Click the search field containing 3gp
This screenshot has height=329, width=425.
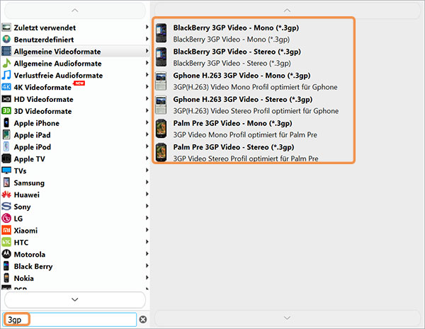coord(69,320)
